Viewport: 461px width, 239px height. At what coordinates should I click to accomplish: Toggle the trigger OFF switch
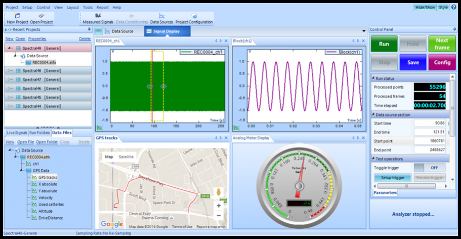[x=426, y=168]
